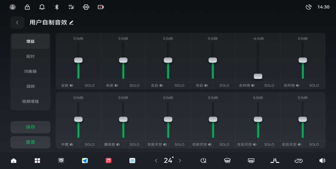Switch to the 延时 tab

click(x=30, y=56)
